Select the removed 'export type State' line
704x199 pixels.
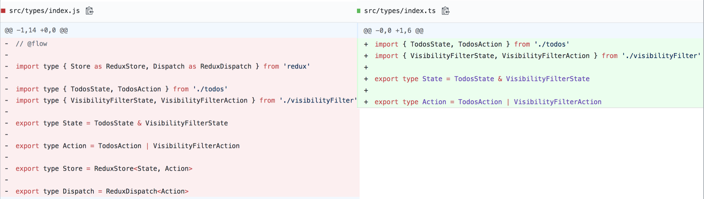(x=122, y=123)
